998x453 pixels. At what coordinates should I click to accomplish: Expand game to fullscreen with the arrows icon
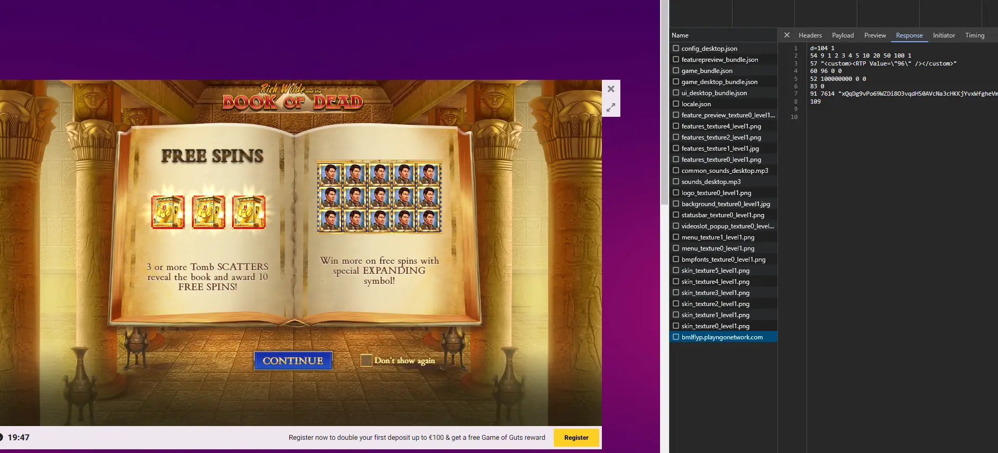tap(611, 107)
